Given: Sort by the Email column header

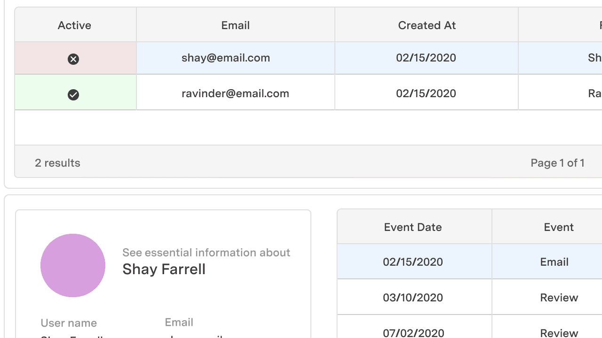Looking at the screenshot, I should click(236, 25).
